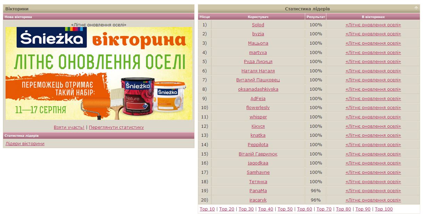The height and width of the screenshot is (214, 423).
Task: Open quiz link in byzja's row
Action: tap(373, 34)
